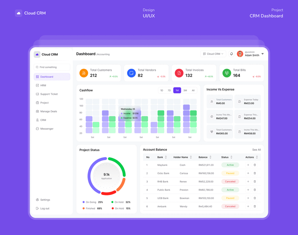Open the Cloud CRM workspace dropdown

tap(213, 54)
